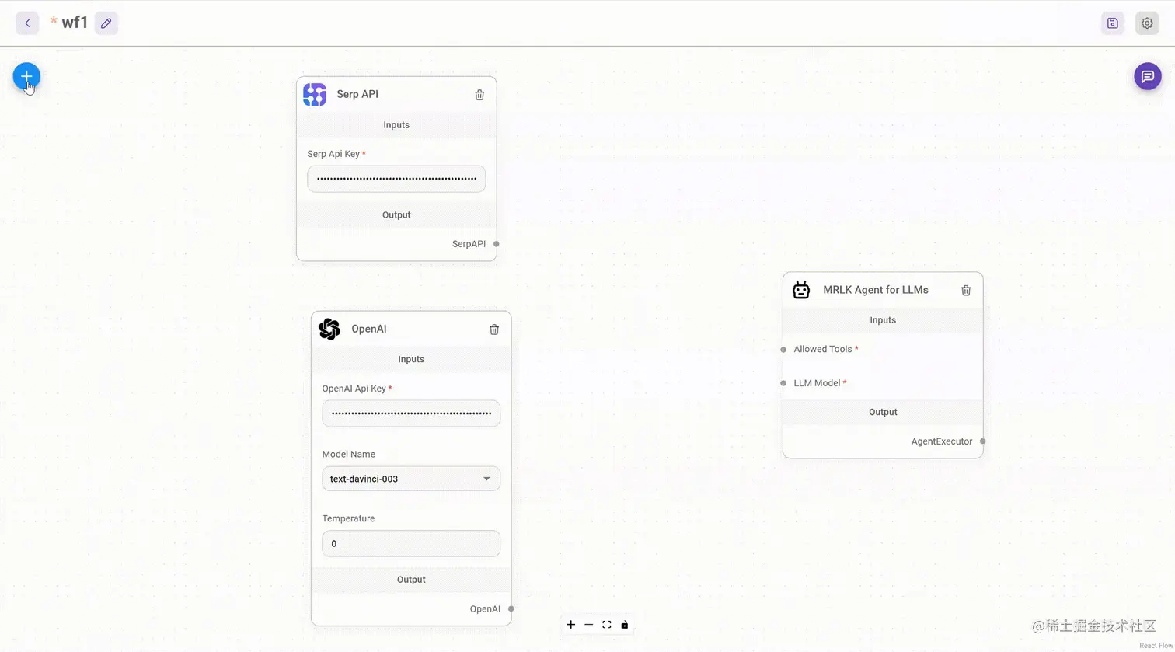This screenshot has height=652, width=1175.
Task: Click the Temperature label
Action: click(348, 518)
